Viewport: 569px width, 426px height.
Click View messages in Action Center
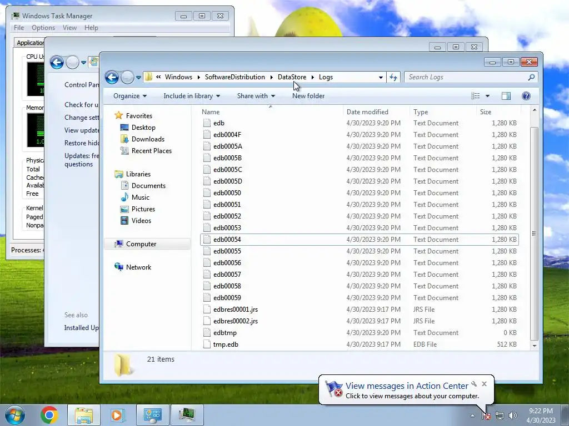(x=407, y=386)
